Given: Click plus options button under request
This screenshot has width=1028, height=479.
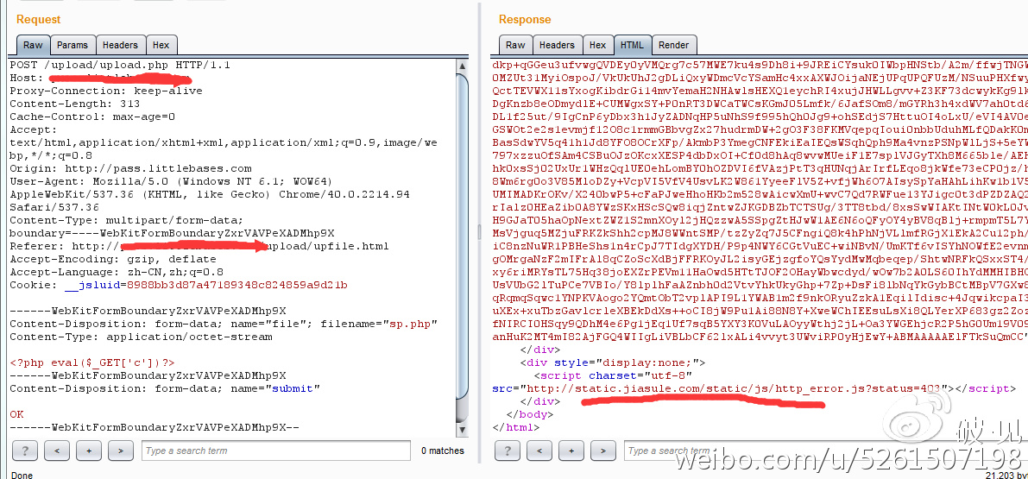Looking at the screenshot, I should pos(88,451).
